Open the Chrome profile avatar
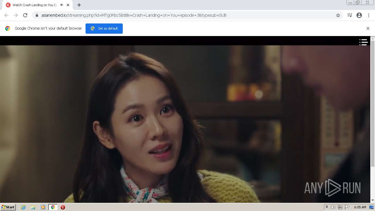 point(359,15)
